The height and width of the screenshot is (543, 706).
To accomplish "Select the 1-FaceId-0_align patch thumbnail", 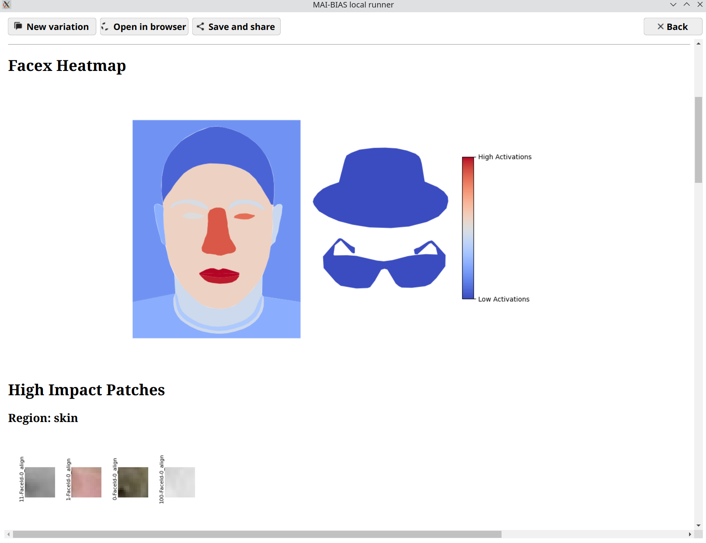I will pyautogui.click(x=86, y=482).
